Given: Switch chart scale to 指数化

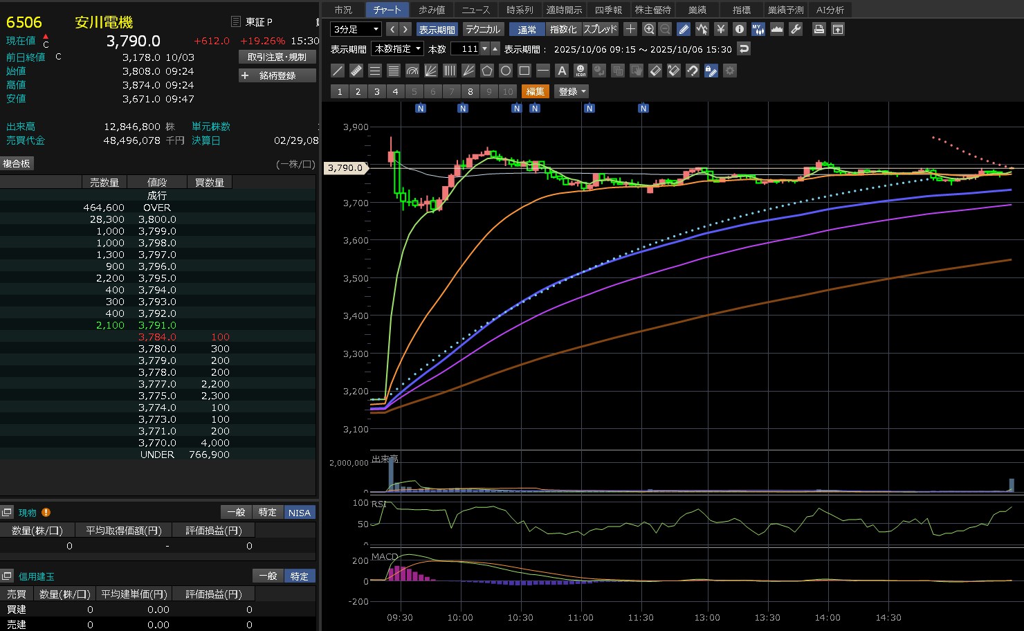Looking at the screenshot, I should 563,29.
